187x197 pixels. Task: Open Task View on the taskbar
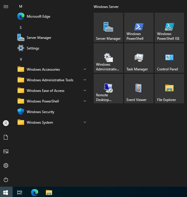click(20, 192)
